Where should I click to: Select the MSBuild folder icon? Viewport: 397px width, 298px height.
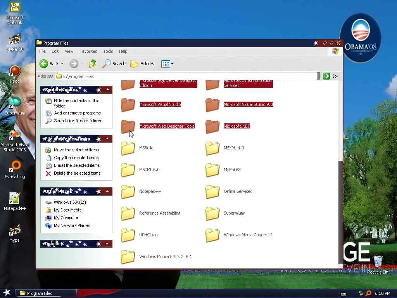click(128, 148)
